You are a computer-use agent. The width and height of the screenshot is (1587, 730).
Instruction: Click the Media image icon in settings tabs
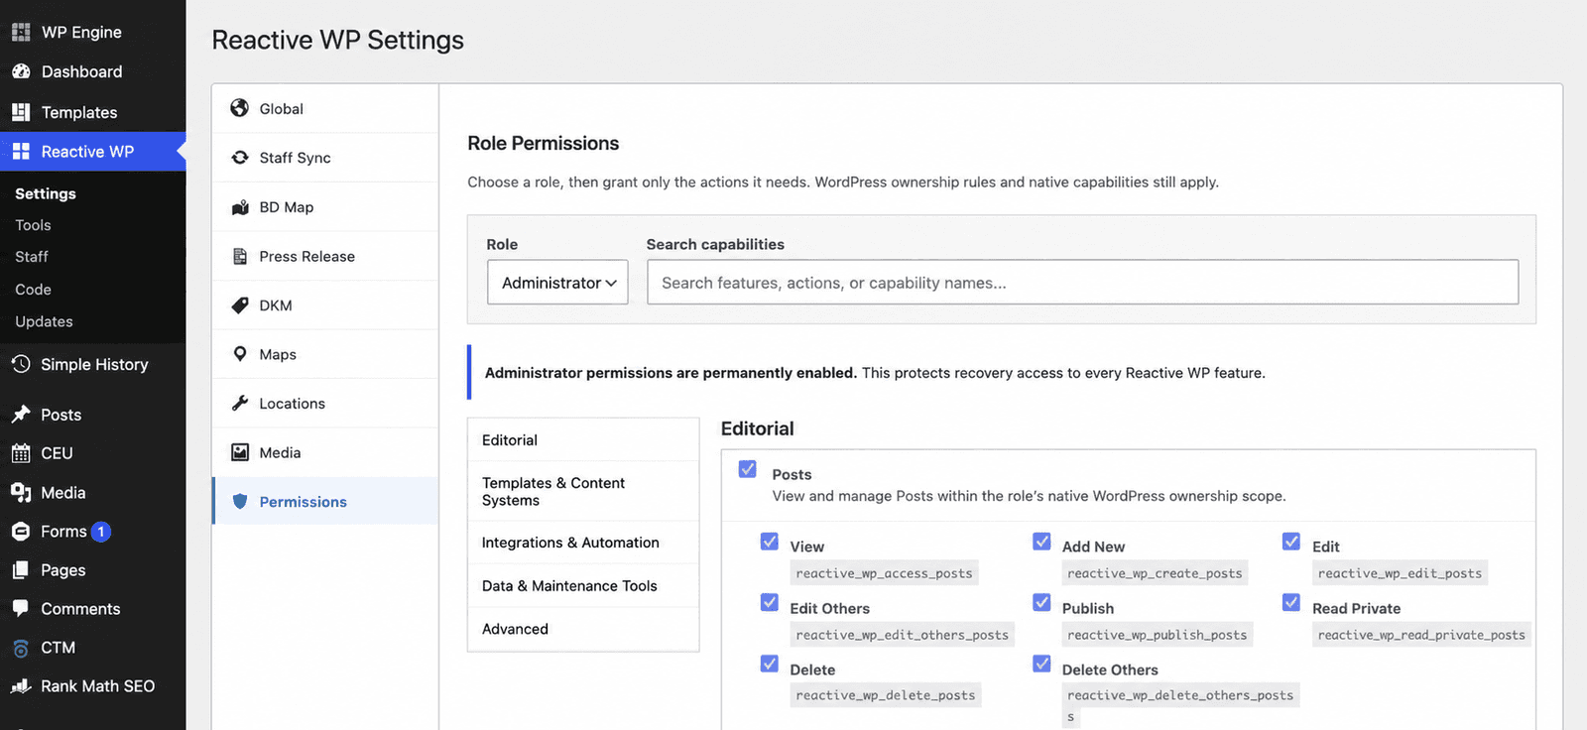[240, 452]
